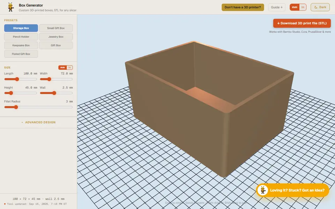
Task: Click the Works with Bambu Studio note
Action: coord(300,32)
